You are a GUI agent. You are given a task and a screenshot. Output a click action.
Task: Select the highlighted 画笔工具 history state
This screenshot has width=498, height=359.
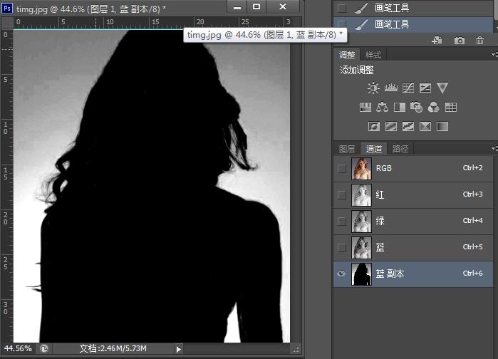tap(413, 24)
